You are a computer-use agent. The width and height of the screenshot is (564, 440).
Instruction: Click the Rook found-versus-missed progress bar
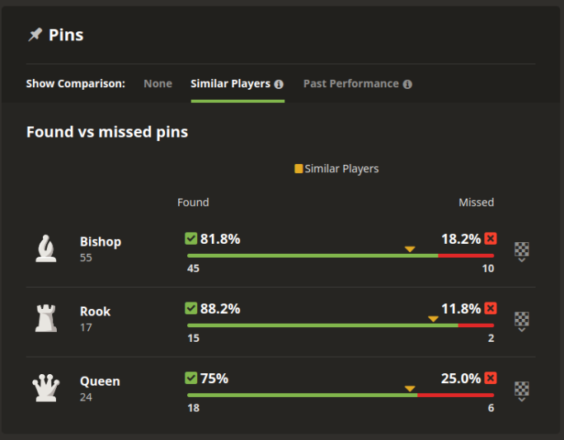pos(340,325)
